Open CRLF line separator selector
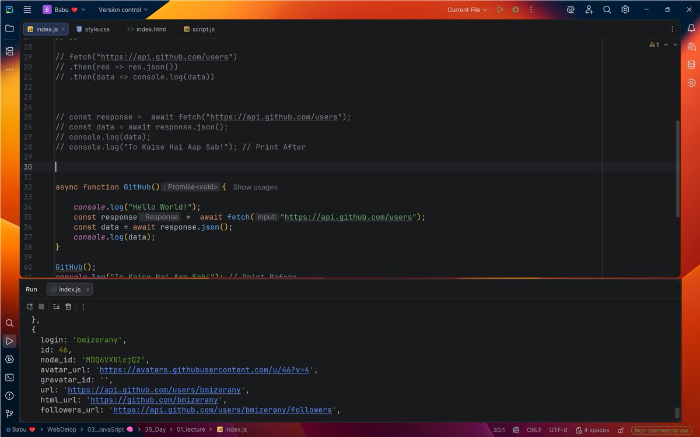The height and width of the screenshot is (437, 700). (534, 430)
